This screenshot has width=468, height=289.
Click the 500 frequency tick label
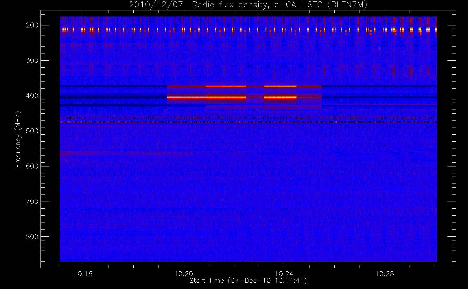point(32,131)
